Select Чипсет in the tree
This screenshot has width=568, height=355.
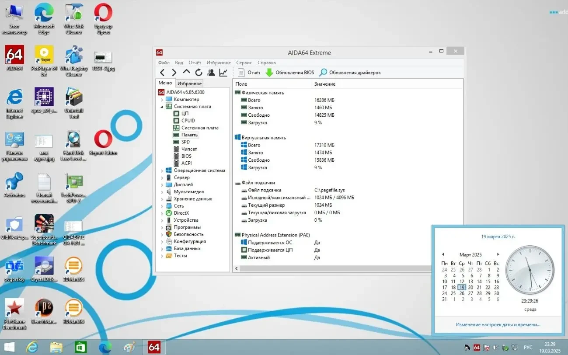pos(189,149)
